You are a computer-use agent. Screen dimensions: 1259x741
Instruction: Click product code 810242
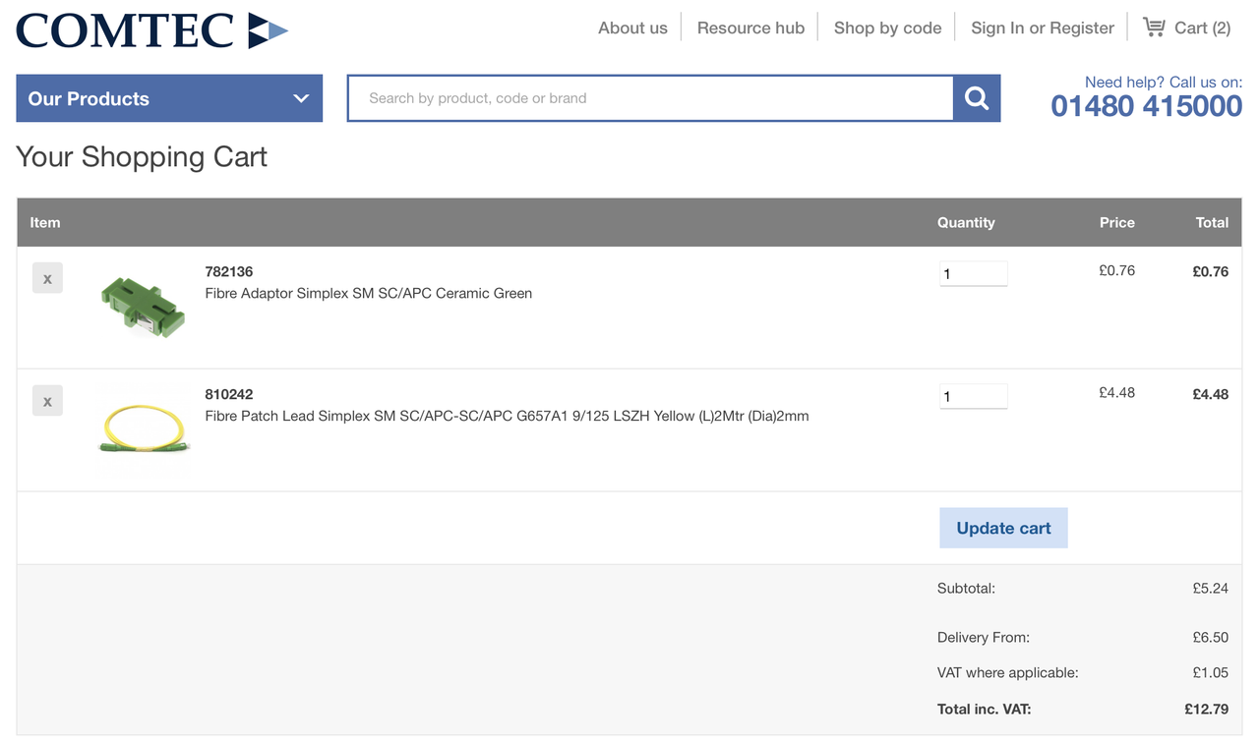click(229, 394)
